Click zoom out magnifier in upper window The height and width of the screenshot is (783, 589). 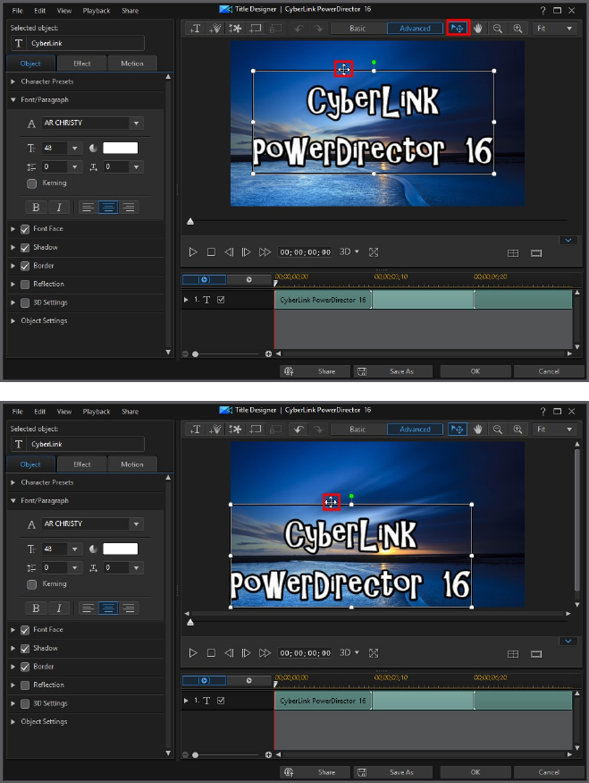pyautogui.click(x=498, y=29)
